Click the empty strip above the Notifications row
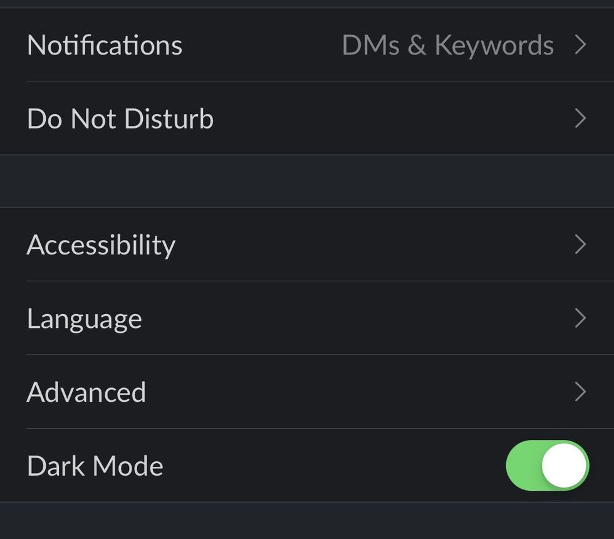Screen dimensions: 614x539 pos(307,3)
